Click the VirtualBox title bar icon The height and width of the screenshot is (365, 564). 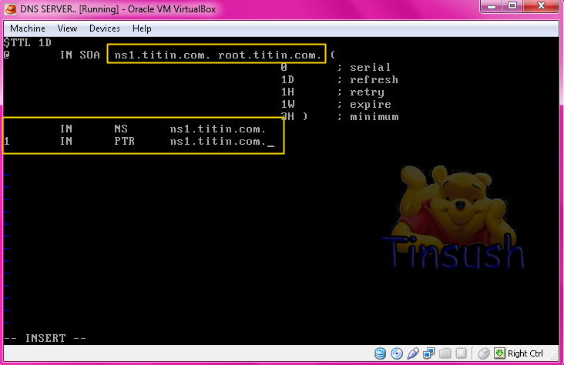coord(10,9)
